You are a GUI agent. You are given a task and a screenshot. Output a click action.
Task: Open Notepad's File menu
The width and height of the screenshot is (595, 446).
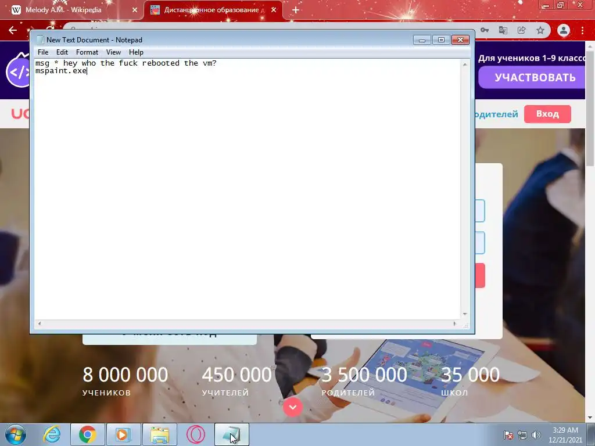[x=43, y=52]
